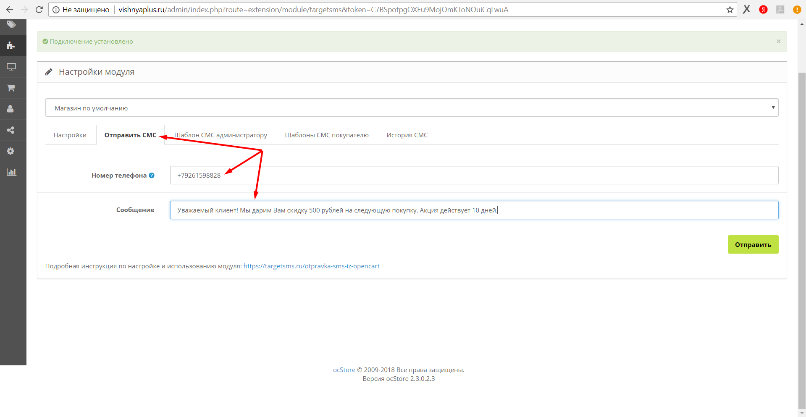This screenshot has width=806, height=417.
Task: Open the Customers user icon in sidebar
Action: (11, 109)
